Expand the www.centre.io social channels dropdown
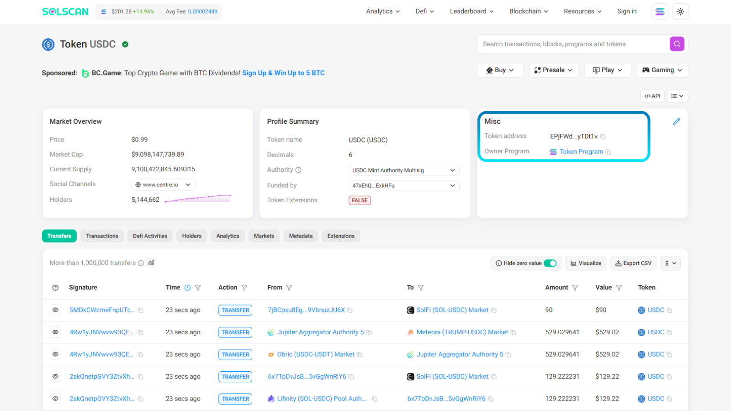Viewport: 731px width, 411px height. coord(164,184)
